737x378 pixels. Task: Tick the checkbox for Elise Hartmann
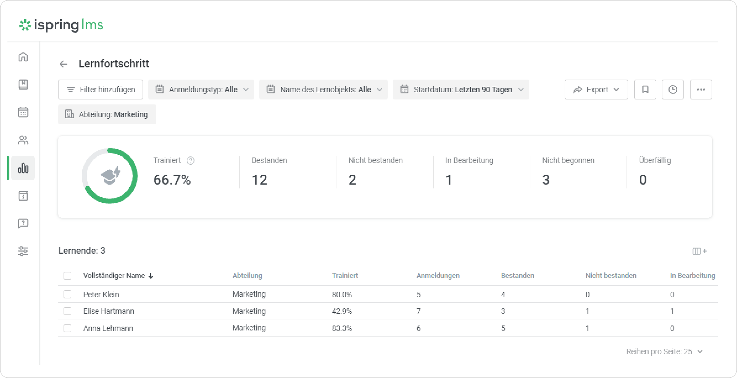coord(67,311)
